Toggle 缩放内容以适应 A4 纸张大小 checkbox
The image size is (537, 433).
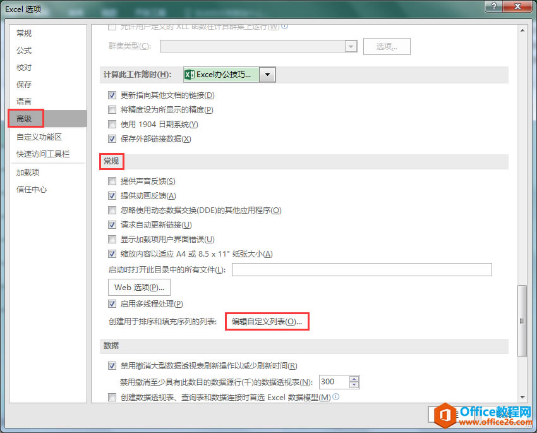(x=112, y=254)
